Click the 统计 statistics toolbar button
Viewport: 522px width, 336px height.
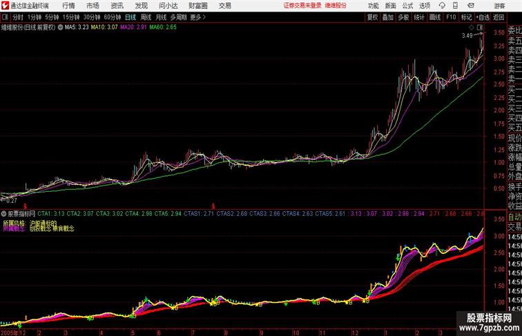pos(419,17)
